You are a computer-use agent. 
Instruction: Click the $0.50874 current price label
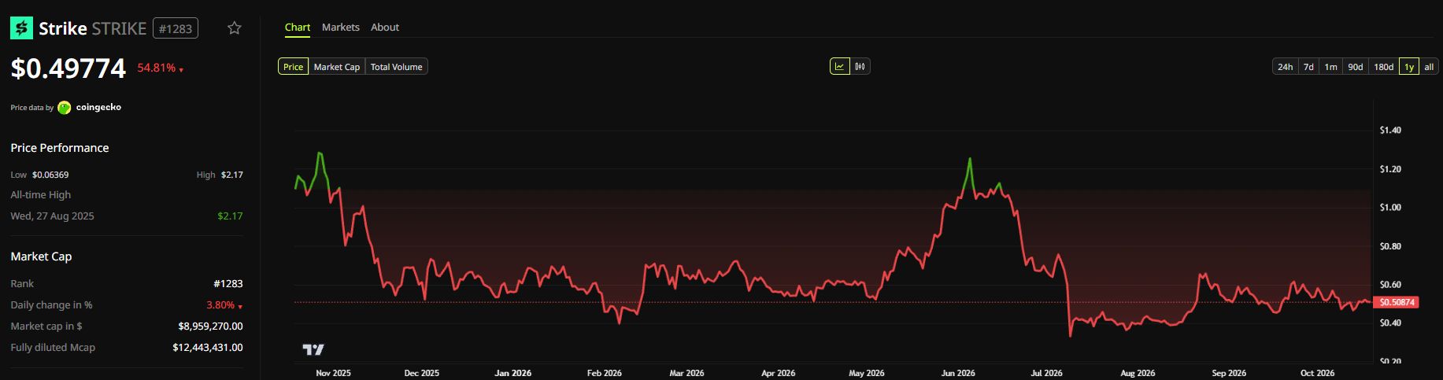[1395, 302]
